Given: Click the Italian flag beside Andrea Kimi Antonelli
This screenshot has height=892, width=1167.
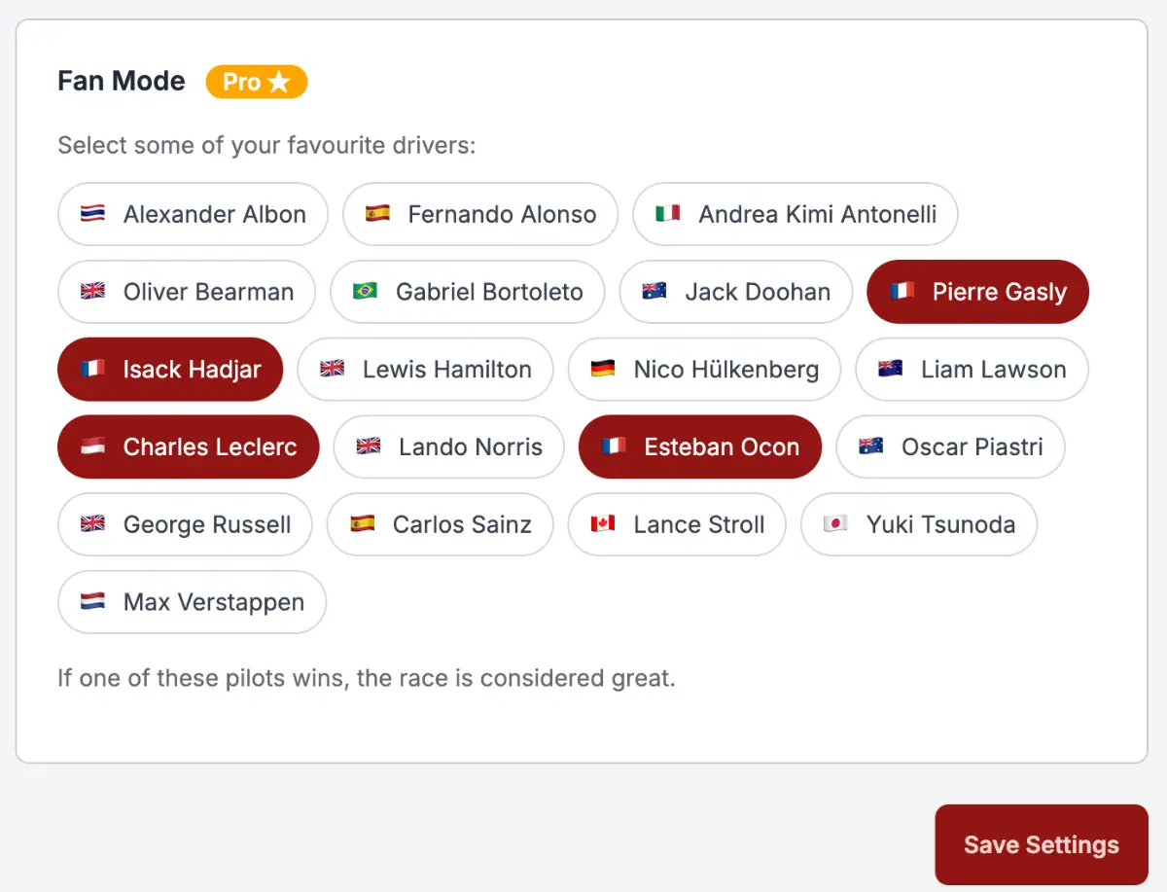Looking at the screenshot, I should click(x=667, y=214).
